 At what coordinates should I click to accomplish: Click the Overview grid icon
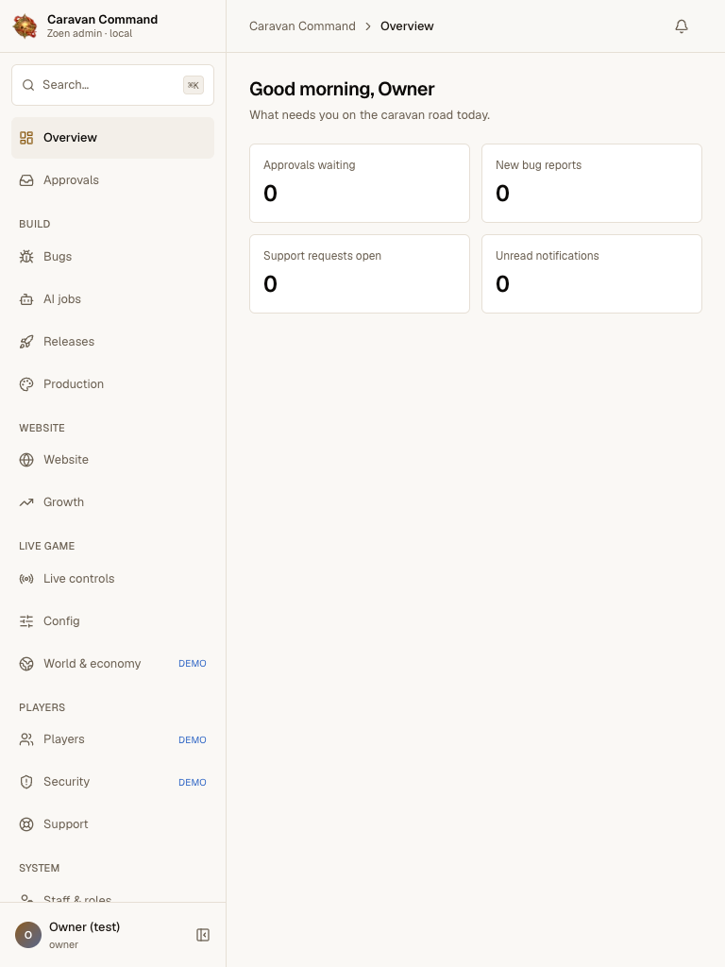[x=26, y=138]
